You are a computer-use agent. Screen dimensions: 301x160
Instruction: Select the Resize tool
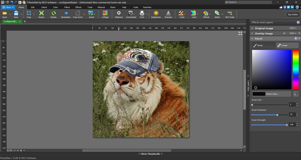[41, 14]
